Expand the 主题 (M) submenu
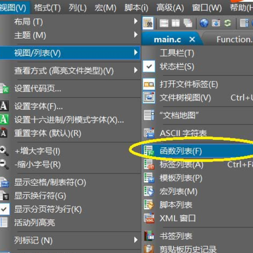The image size is (253, 253). click(70, 35)
